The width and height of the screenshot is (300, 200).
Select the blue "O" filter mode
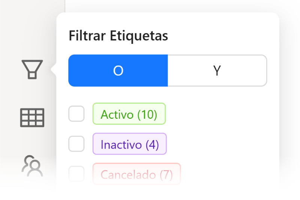coord(118,70)
